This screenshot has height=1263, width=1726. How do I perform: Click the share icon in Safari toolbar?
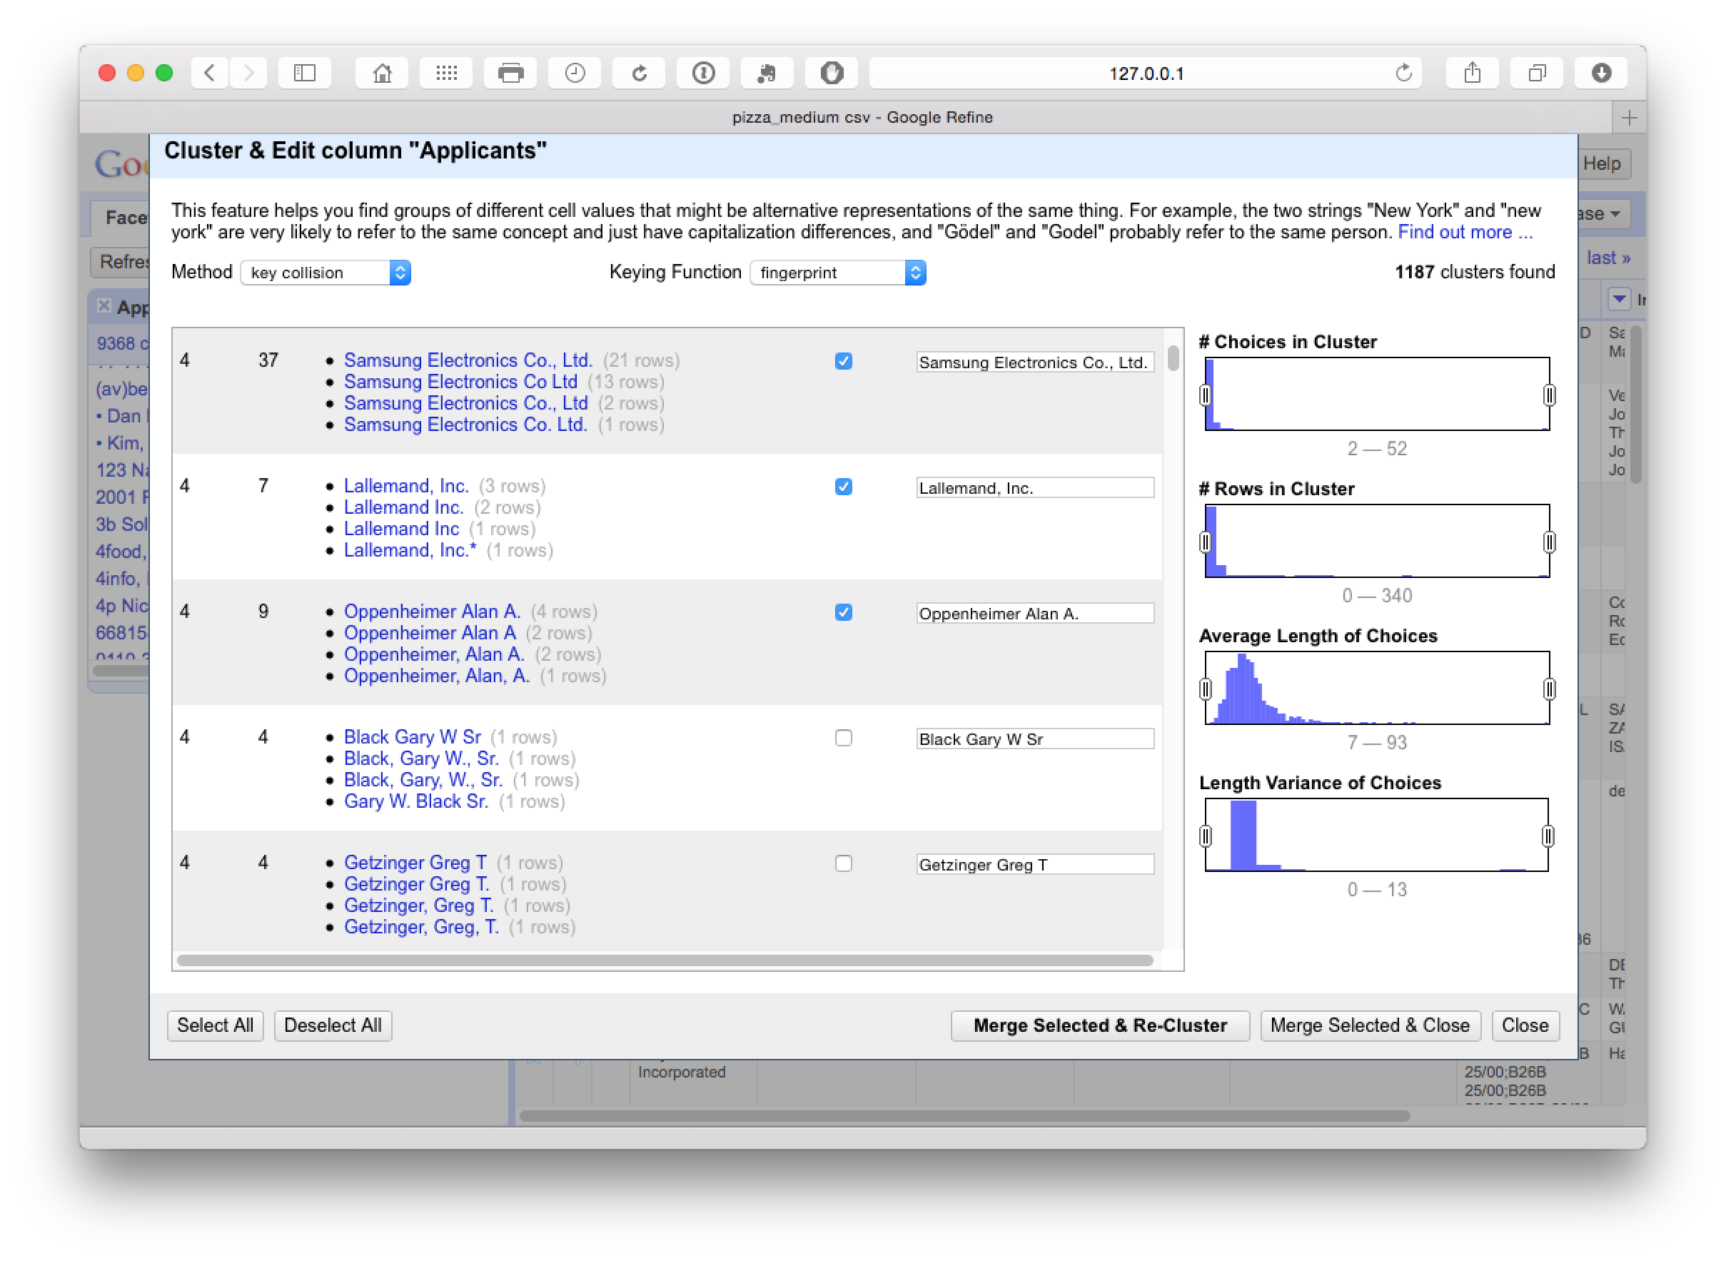point(1472,73)
